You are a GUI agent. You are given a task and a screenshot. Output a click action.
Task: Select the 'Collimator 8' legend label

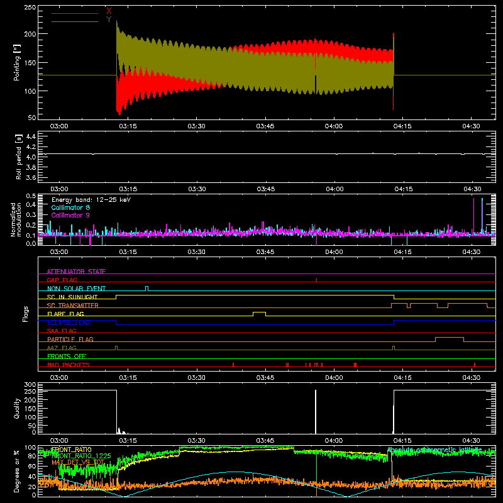click(70, 207)
